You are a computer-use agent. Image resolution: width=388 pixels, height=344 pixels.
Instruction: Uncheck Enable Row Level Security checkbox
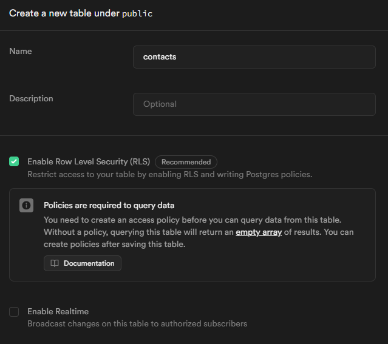click(14, 161)
